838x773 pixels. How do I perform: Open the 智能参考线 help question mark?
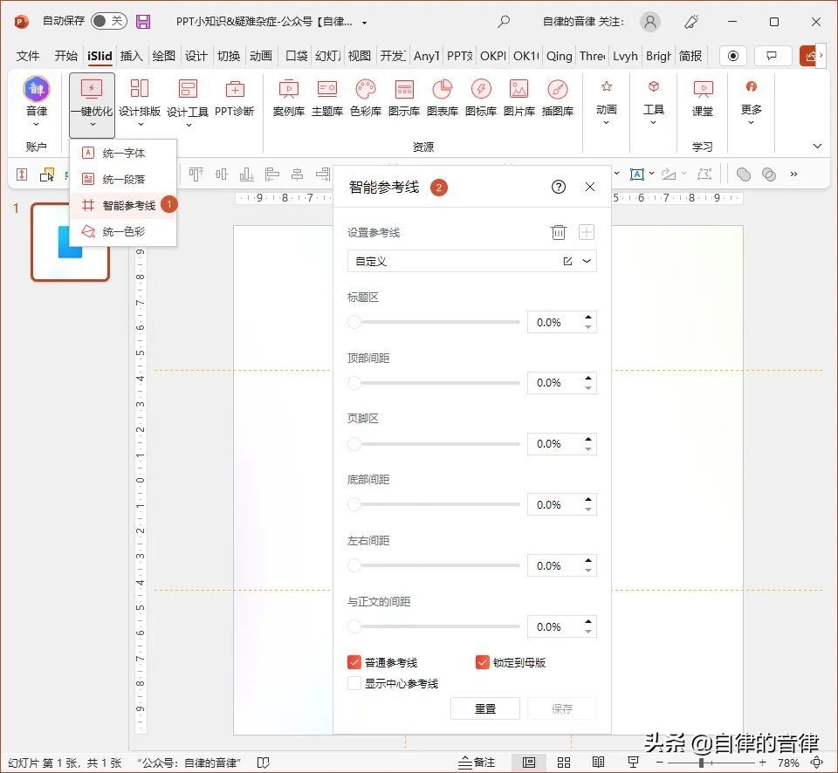coord(559,186)
